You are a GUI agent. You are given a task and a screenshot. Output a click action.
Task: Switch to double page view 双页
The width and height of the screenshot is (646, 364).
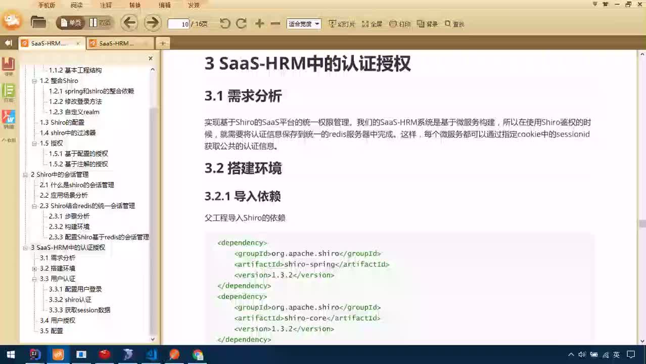(100, 23)
